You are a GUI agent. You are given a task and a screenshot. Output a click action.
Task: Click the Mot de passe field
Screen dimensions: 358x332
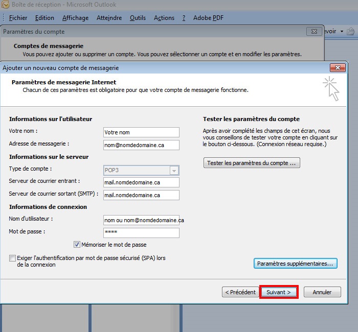[141, 233]
